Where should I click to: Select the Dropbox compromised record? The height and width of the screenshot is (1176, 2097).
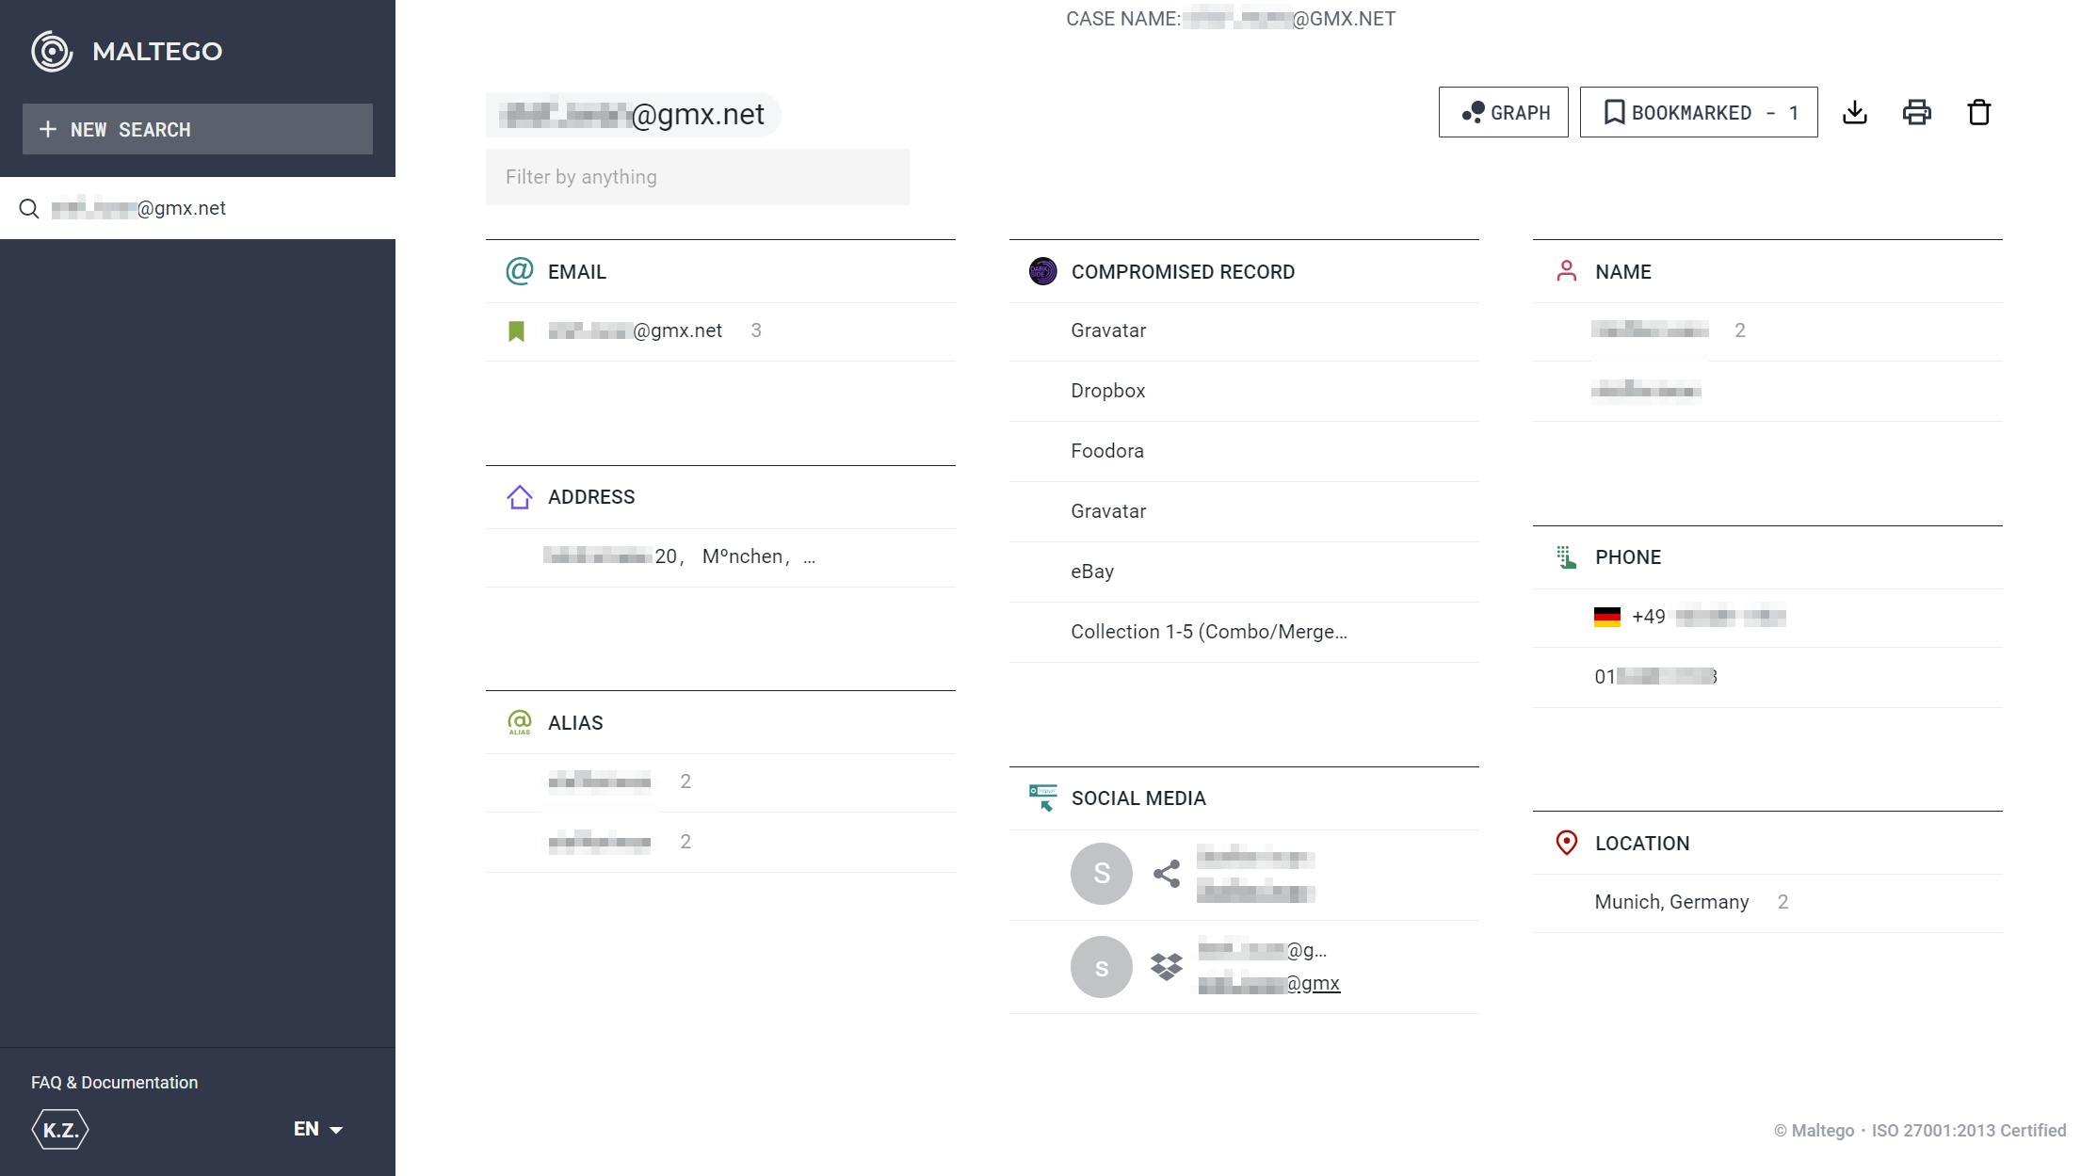(x=1244, y=392)
